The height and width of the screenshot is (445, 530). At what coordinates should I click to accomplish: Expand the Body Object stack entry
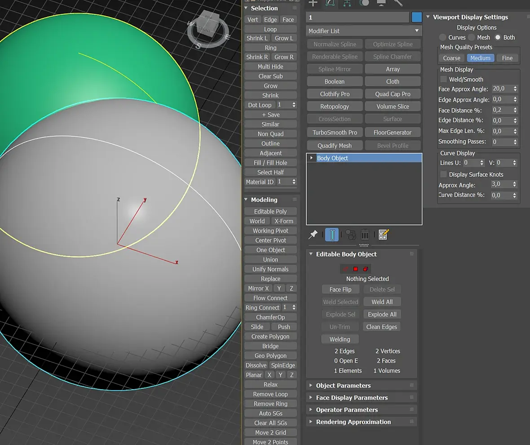tap(311, 158)
